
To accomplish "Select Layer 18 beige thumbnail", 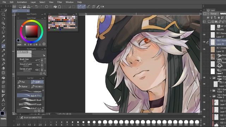I will click(213, 49).
